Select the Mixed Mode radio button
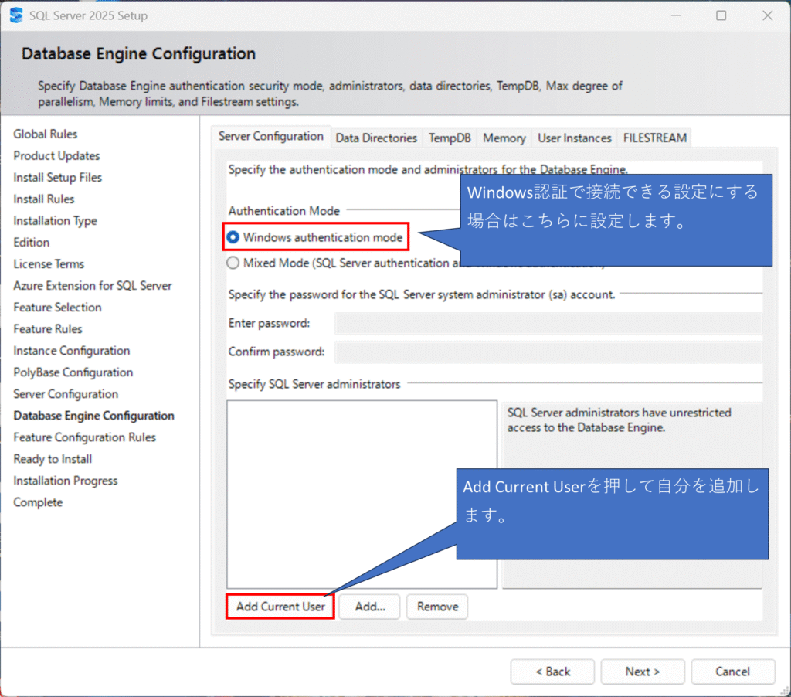Screen dimensions: 791x697 233,263
